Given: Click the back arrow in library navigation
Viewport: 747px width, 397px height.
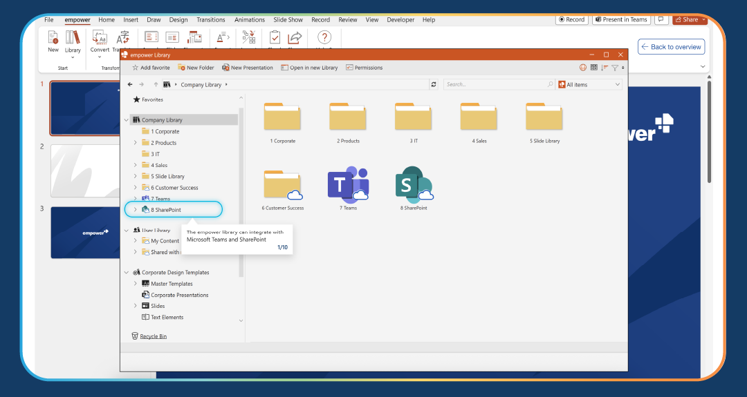Looking at the screenshot, I should [x=130, y=84].
